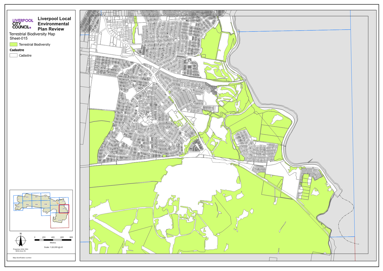This screenshot has width=383, height=271.
Task: Click the 'MGA Zone 56' text
Action: pos(21,251)
